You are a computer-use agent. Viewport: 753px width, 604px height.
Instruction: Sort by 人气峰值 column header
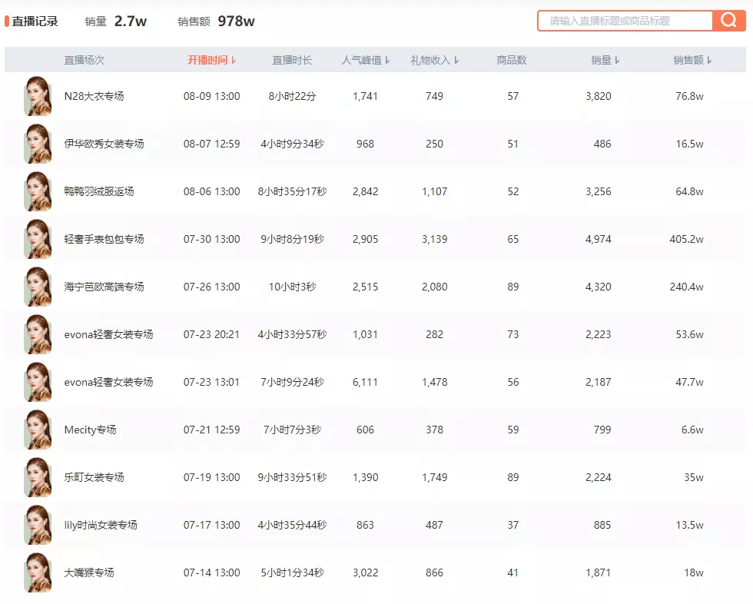point(366,60)
